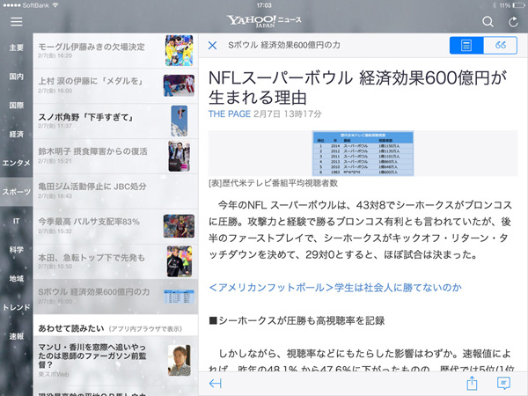Select the 主要 category tab
The image size is (528, 396).
coord(16,48)
